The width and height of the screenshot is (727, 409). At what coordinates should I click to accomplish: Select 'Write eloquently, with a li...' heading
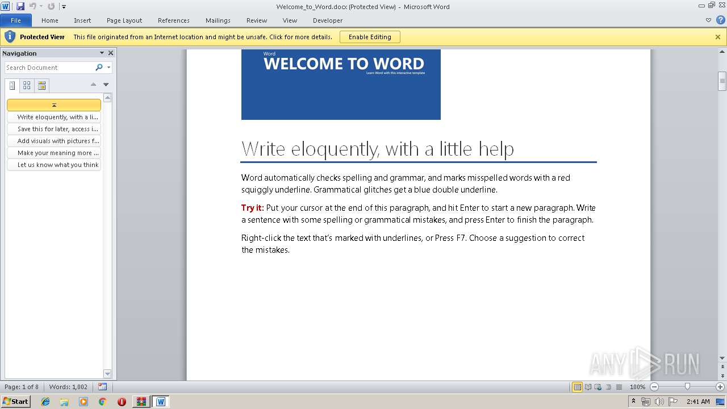coord(54,117)
